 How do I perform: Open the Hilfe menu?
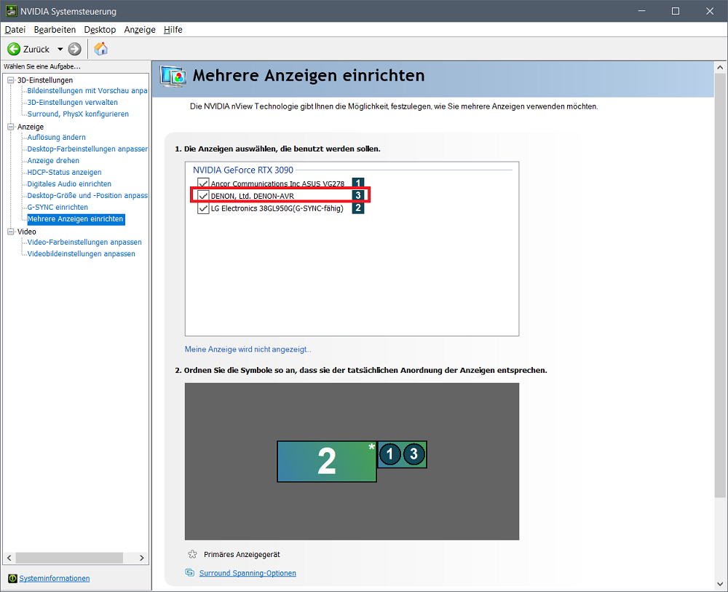click(x=173, y=29)
